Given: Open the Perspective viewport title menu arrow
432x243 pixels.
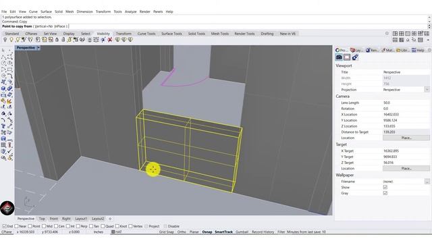Looking at the screenshot, I should coord(38,48).
